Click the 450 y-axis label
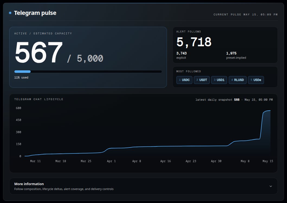287x203 pixels. [x=18, y=120]
